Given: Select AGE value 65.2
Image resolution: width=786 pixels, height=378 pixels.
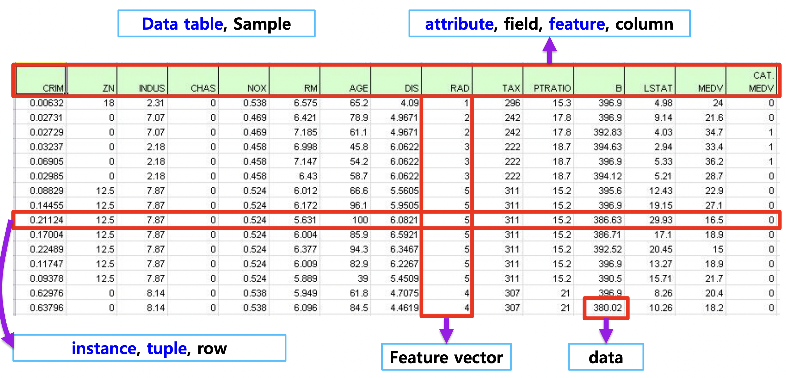Looking at the screenshot, I should (346, 103).
